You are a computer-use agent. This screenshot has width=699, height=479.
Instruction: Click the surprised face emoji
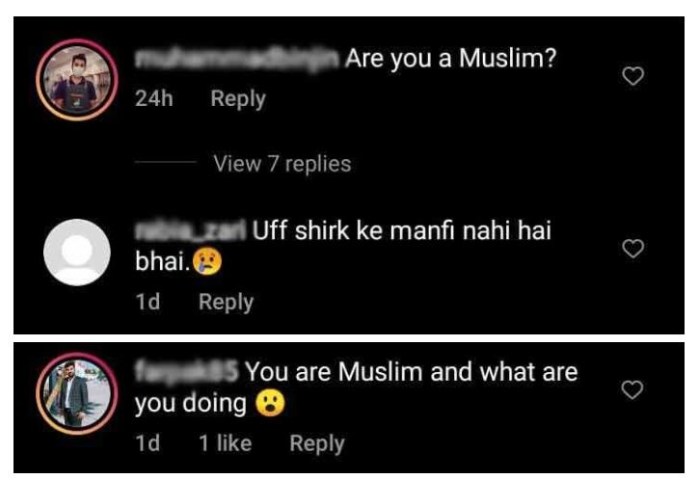(x=270, y=403)
